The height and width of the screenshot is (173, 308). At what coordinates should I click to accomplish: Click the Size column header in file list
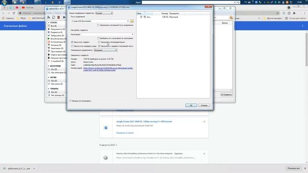click(165, 13)
